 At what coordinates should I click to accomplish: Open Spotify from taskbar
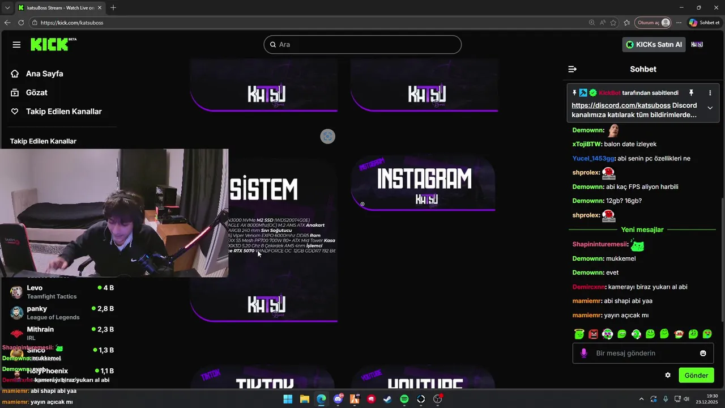click(x=404, y=399)
